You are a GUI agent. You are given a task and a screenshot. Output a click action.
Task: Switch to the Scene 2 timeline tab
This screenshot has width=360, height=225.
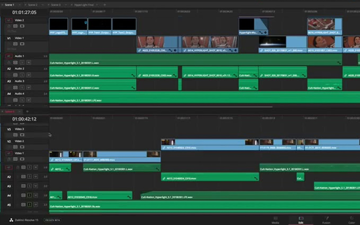(x=32, y=4)
